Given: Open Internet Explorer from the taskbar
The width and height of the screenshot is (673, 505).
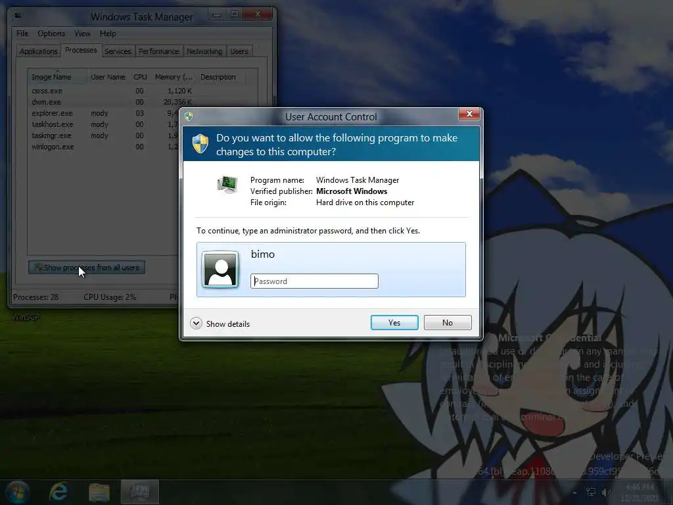Looking at the screenshot, I should pos(58,492).
